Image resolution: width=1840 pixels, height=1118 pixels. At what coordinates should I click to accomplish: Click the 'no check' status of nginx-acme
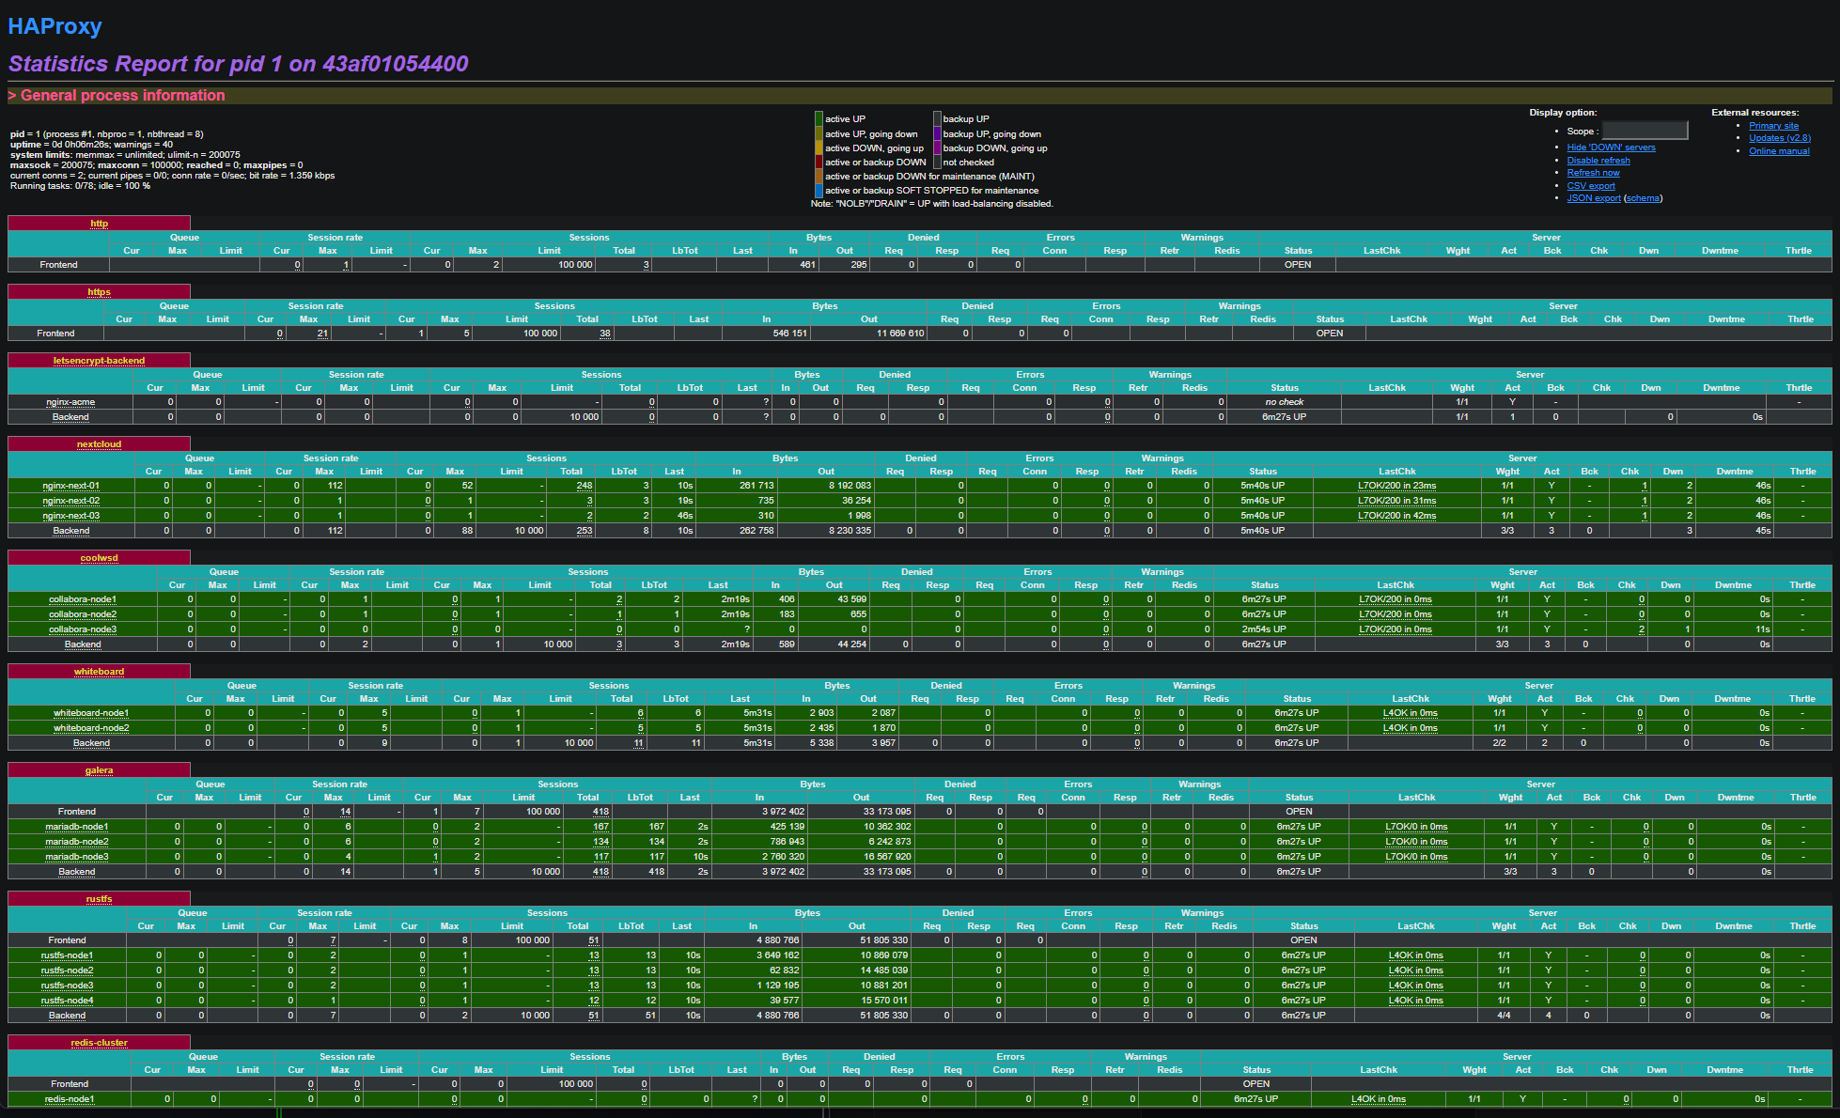(1284, 402)
